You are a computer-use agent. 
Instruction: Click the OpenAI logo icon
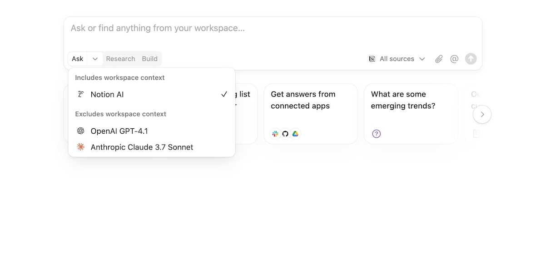click(x=81, y=131)
